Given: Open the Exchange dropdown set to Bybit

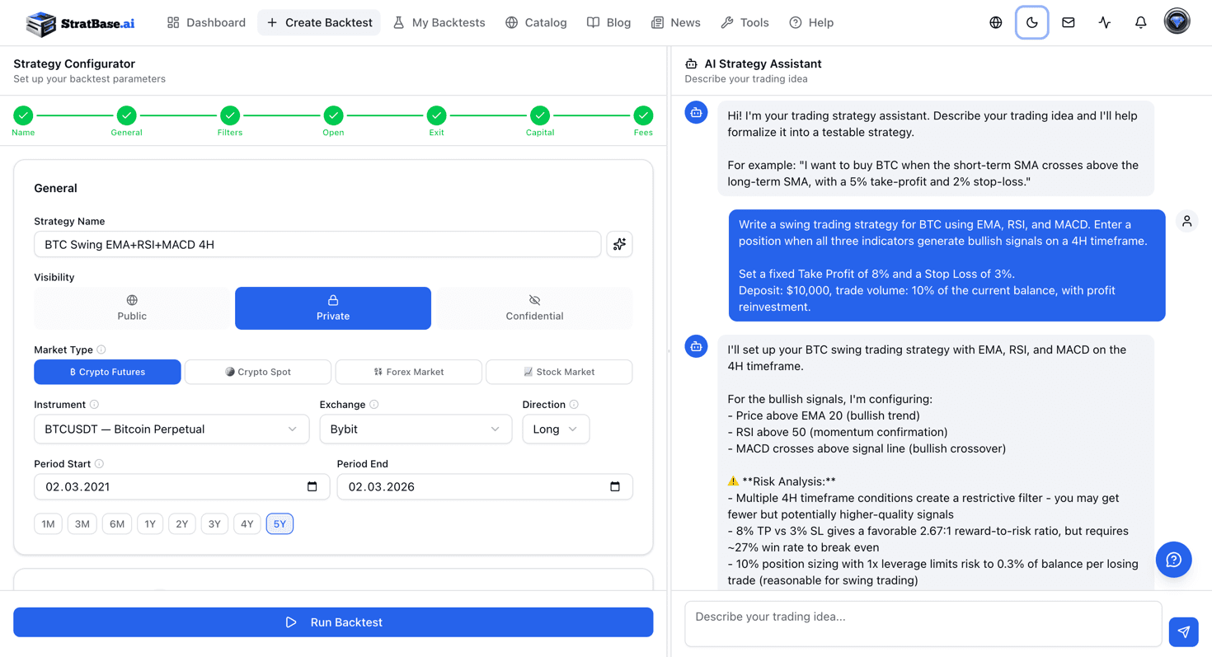Looking at the screenshot, I should coord(416,429).
